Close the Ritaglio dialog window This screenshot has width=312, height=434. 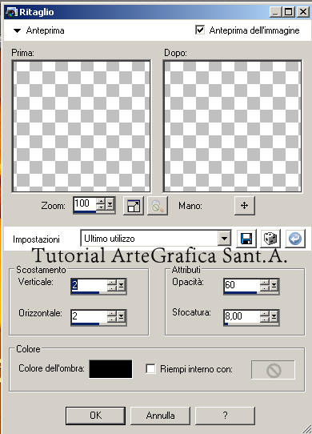(x=303, y=12)
